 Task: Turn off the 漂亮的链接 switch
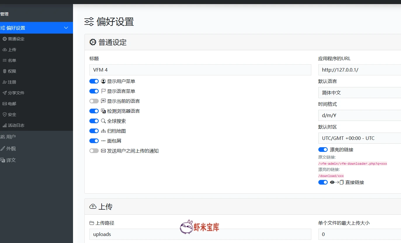click(323, 150)
